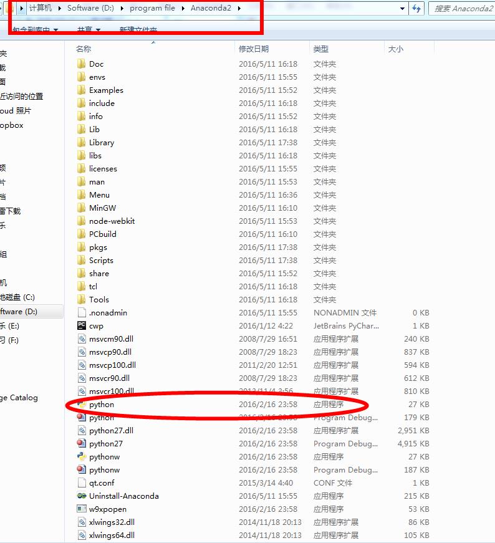495x543 pixels.
Task: Click the program file breadcrumb
Action: click(x=152, y=8)
